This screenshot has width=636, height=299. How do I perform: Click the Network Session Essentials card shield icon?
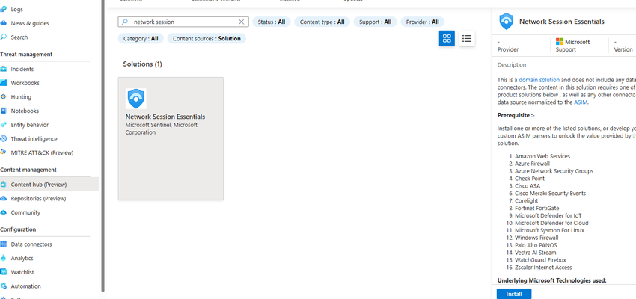click(x=136, y=99)
